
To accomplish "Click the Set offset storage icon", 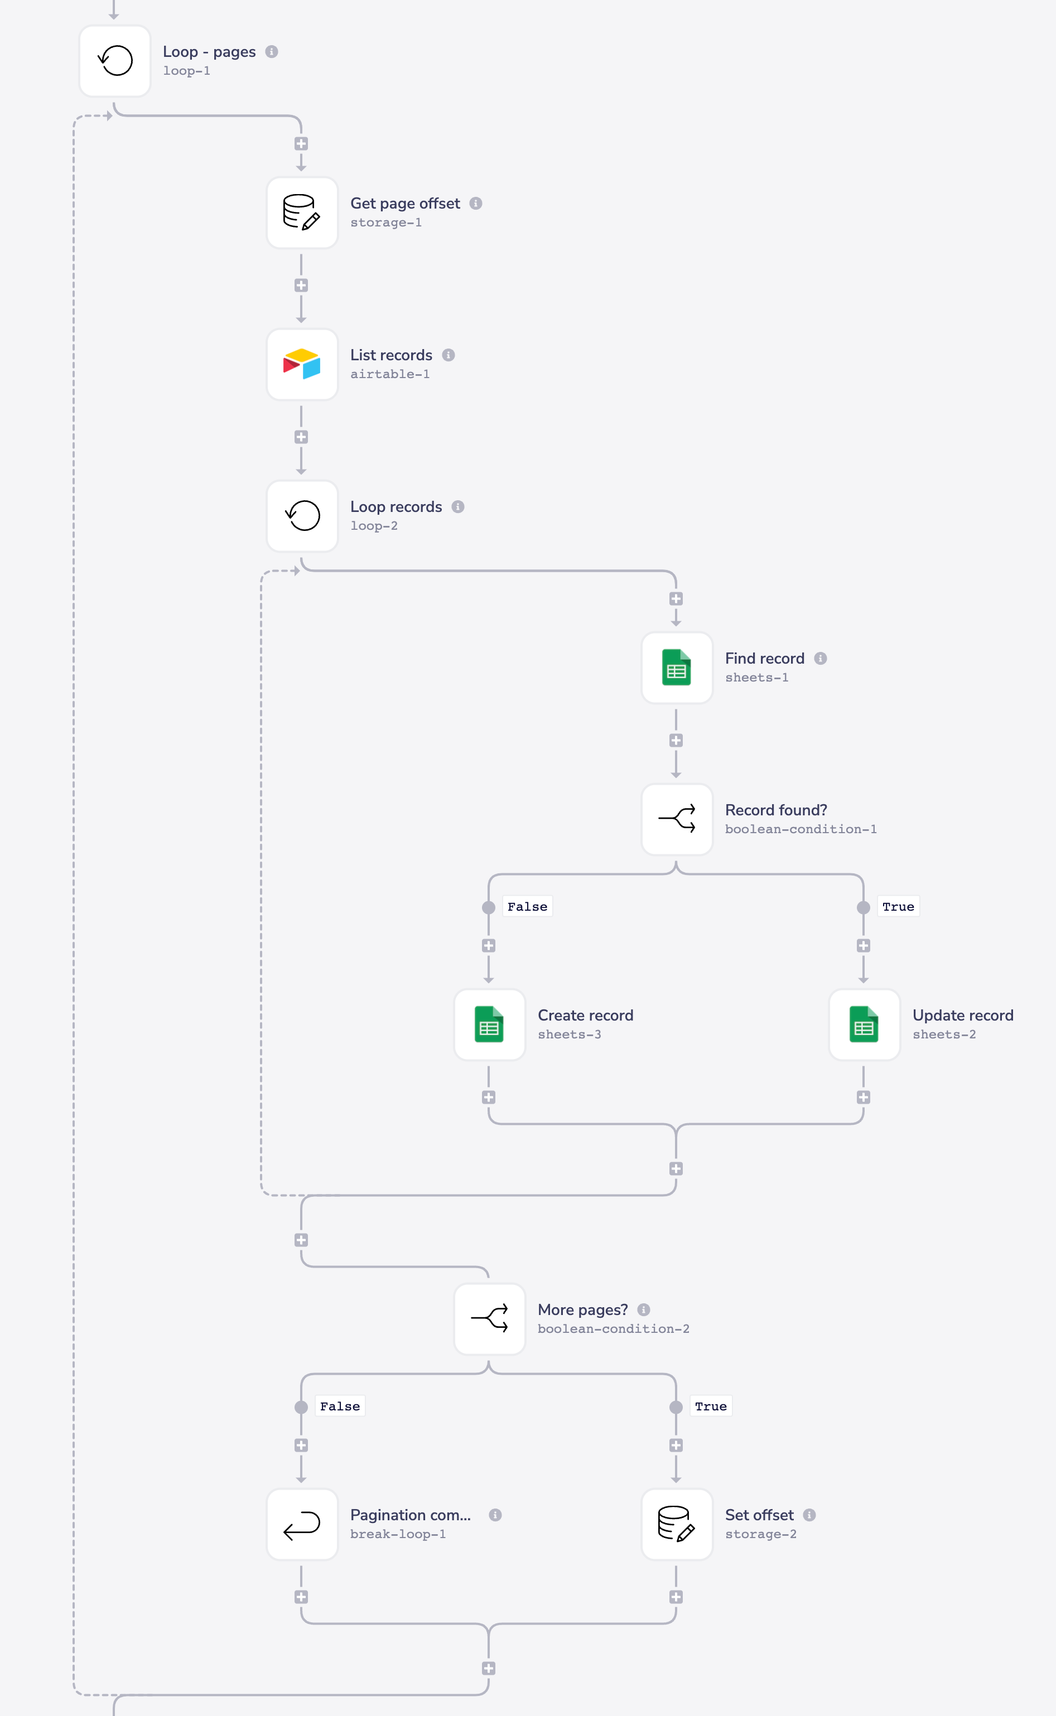I will (x=676, y=1524).
